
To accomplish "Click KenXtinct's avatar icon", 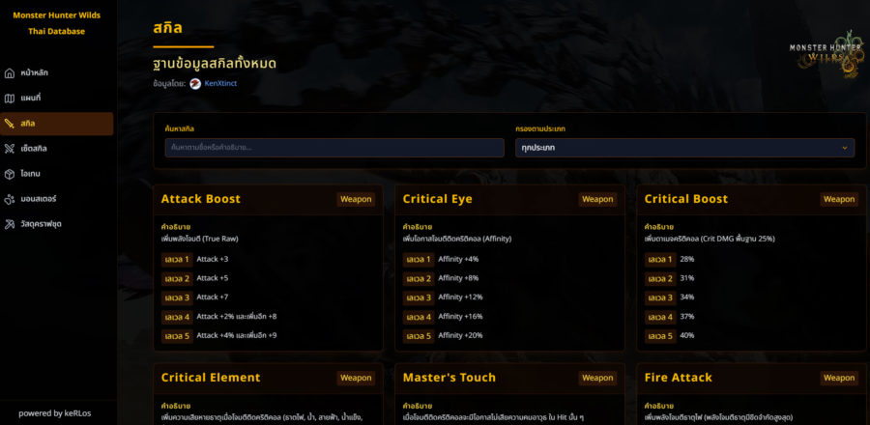I will coord(195,84).
